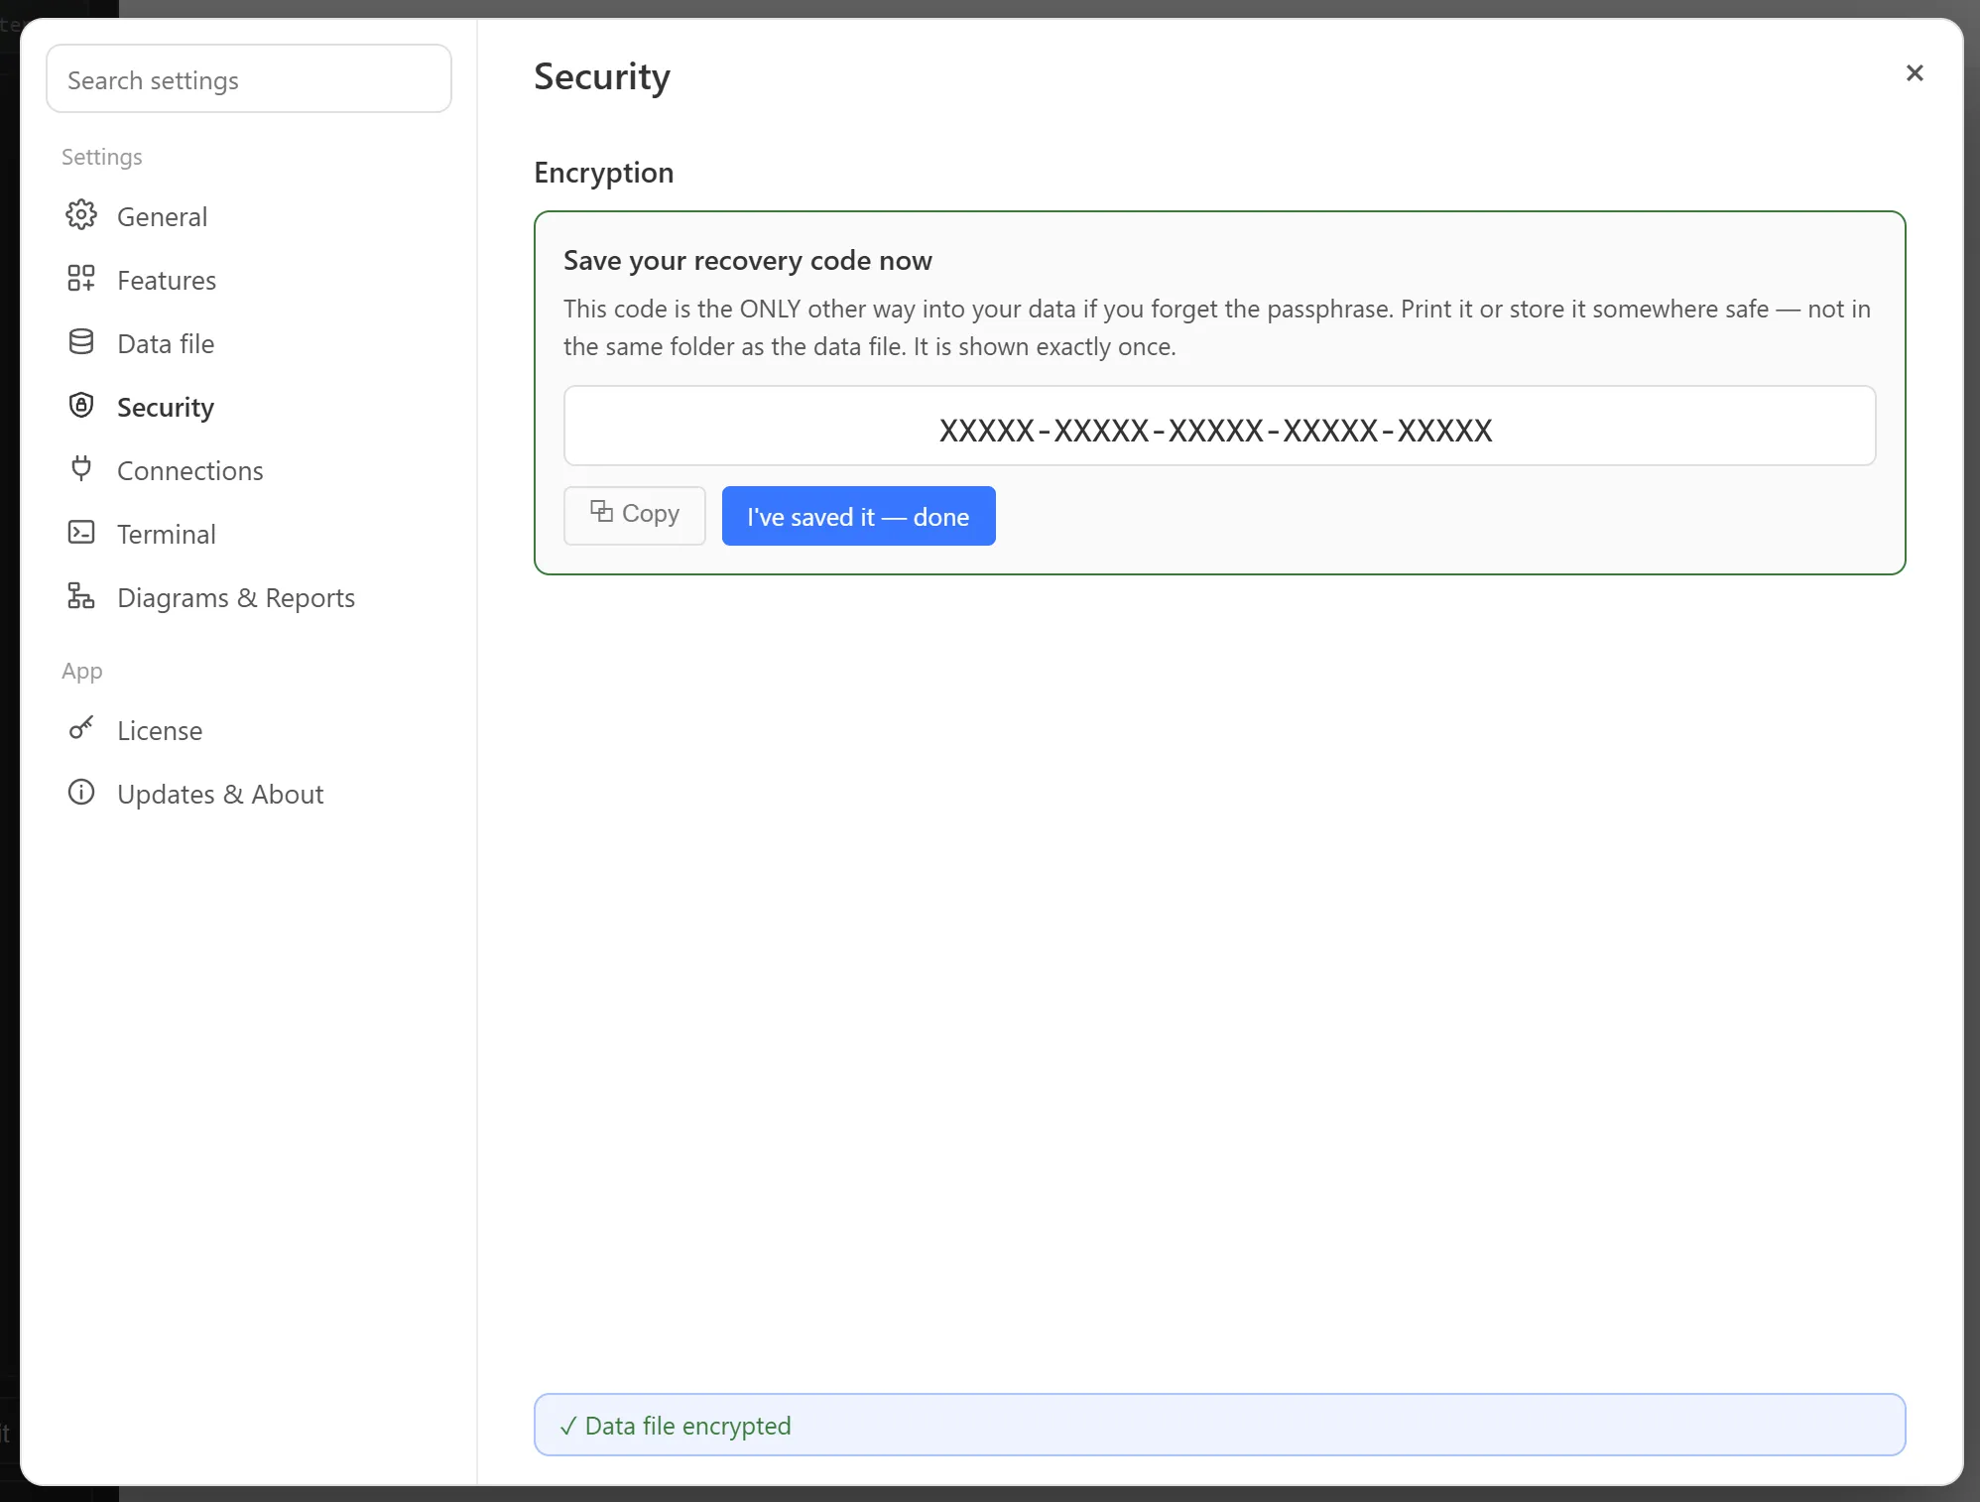Open Features settings
The width and height of the screenshot is (1980, 1502).
click(x=248, y=280)
